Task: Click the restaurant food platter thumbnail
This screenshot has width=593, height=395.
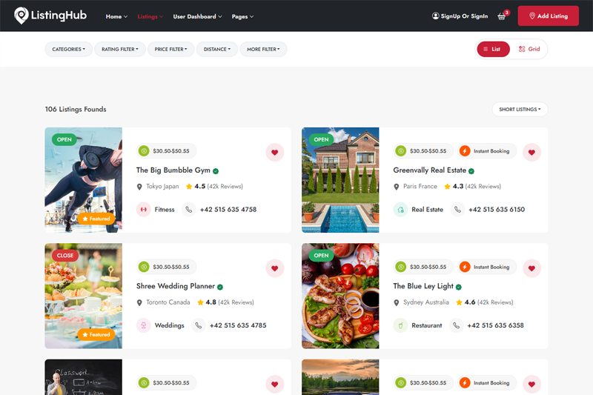Action: (340, 296)
